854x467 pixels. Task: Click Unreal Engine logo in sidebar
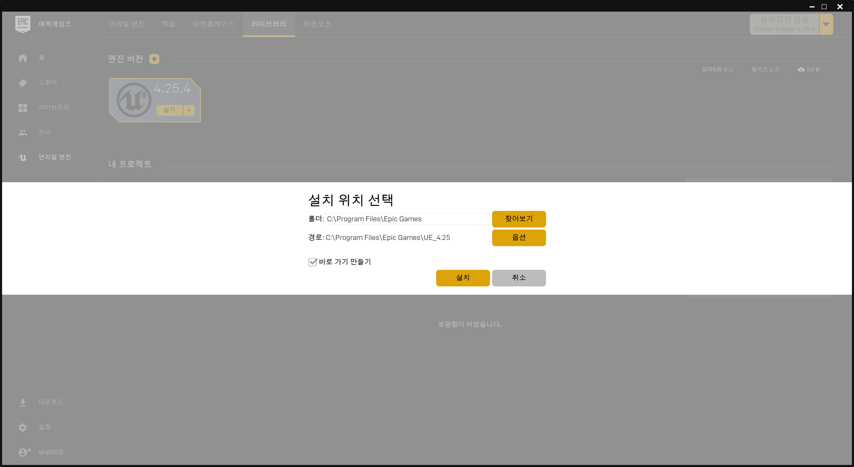tap(23, 157)
